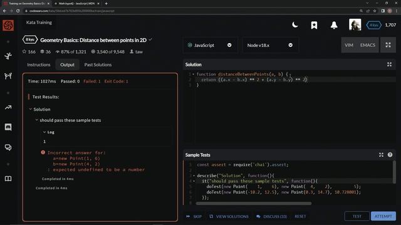401x225 pixels.
Task: Expand the Solution panel icon
Action: click(389, 64)
